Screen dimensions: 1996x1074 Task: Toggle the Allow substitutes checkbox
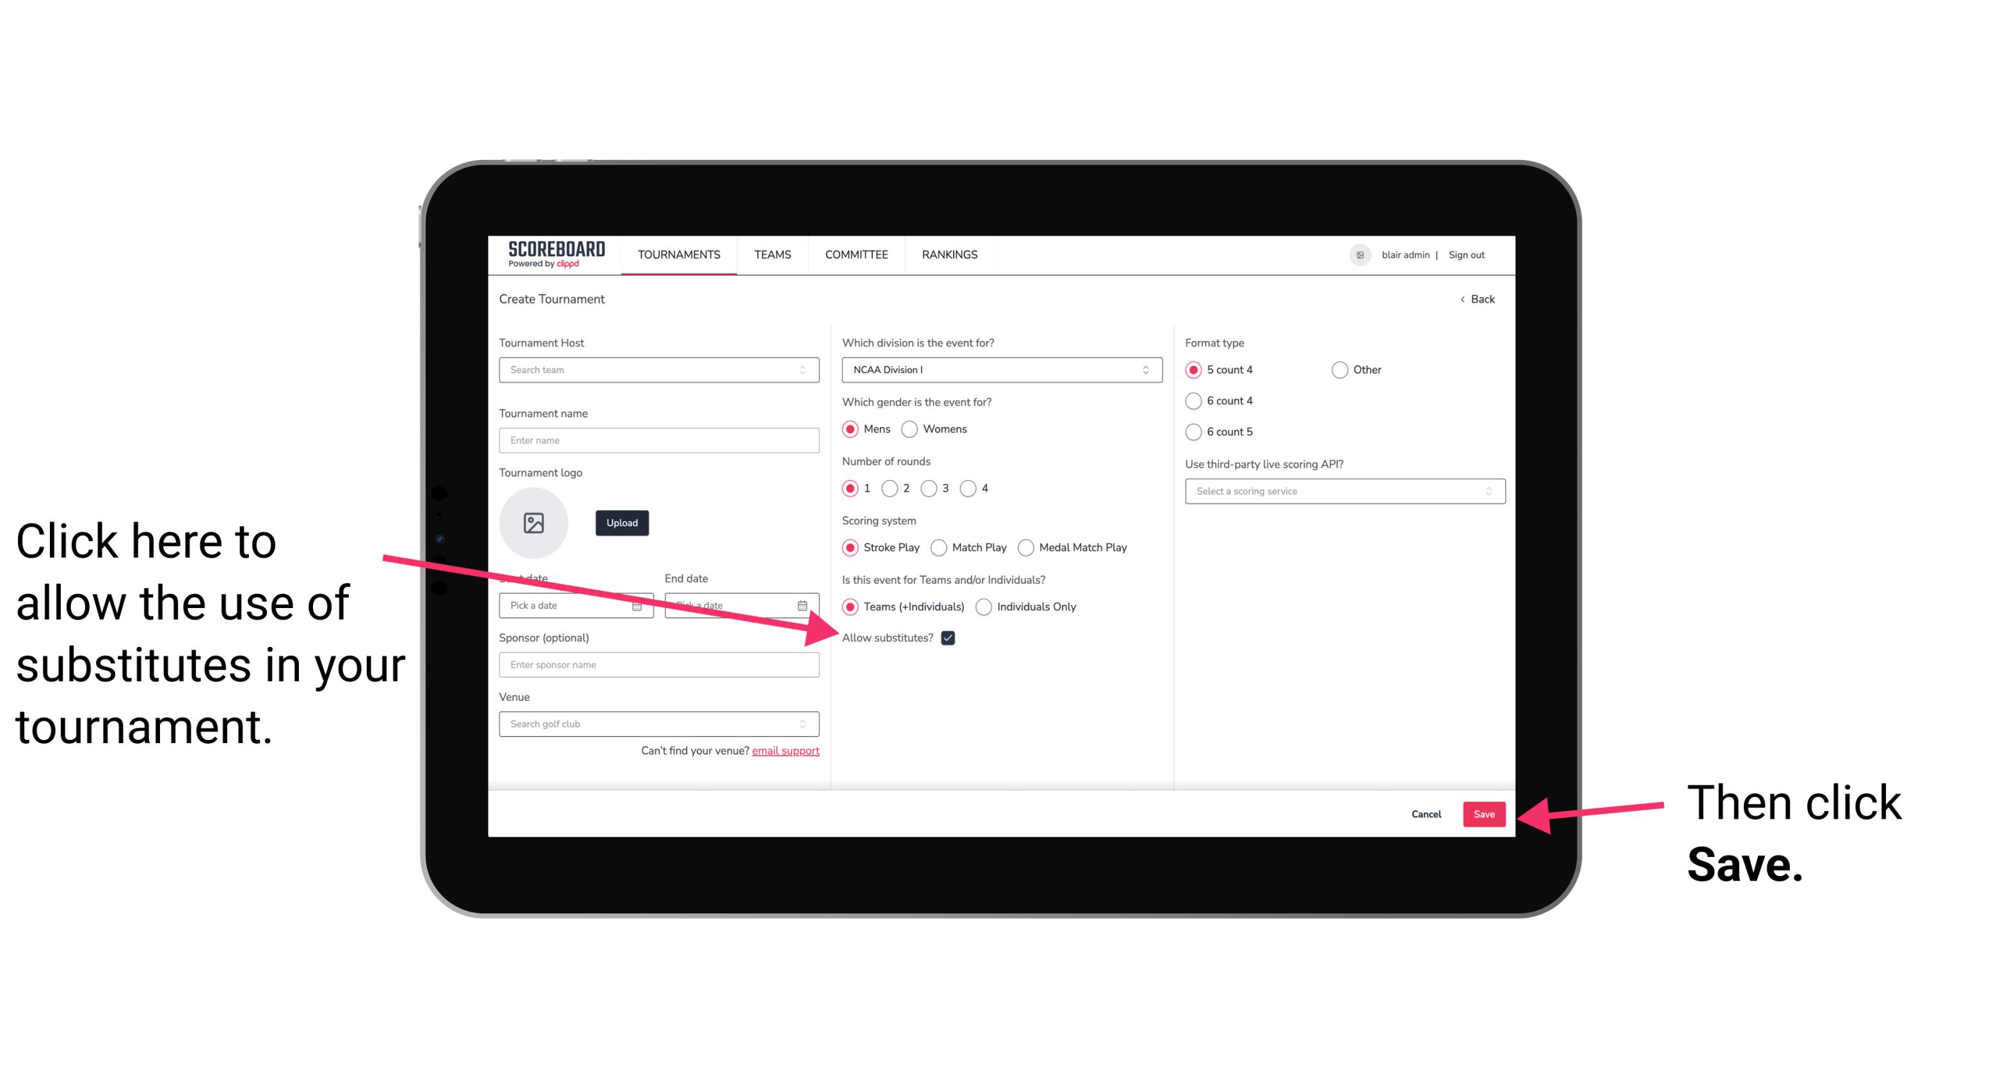click(952, 637)
